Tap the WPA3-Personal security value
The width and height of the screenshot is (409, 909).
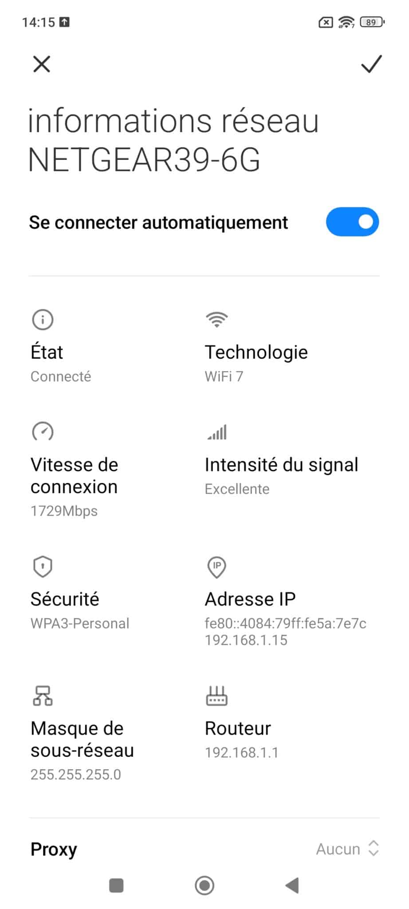(80, 623)
